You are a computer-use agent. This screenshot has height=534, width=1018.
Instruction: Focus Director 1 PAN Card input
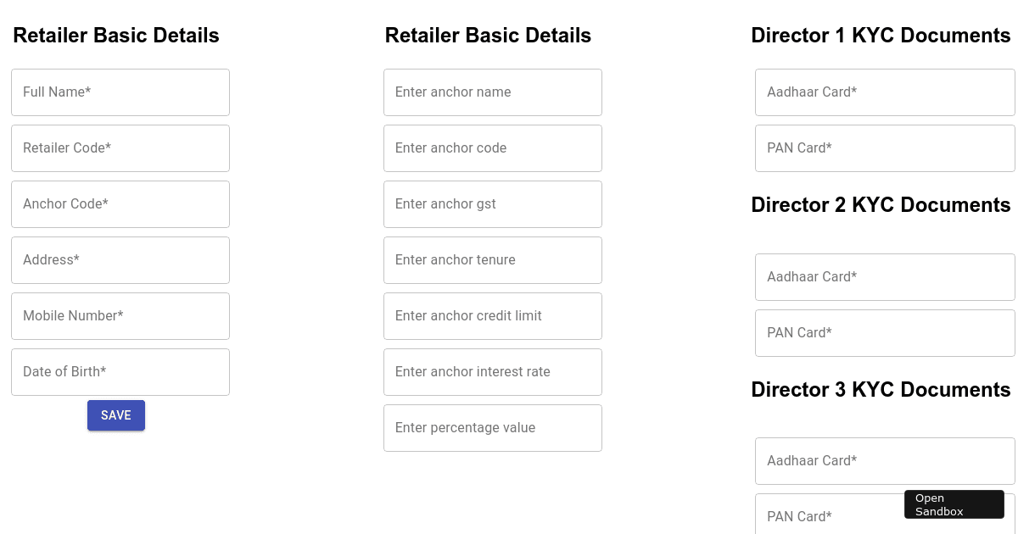pyautogui.click(x=884, y=148)
